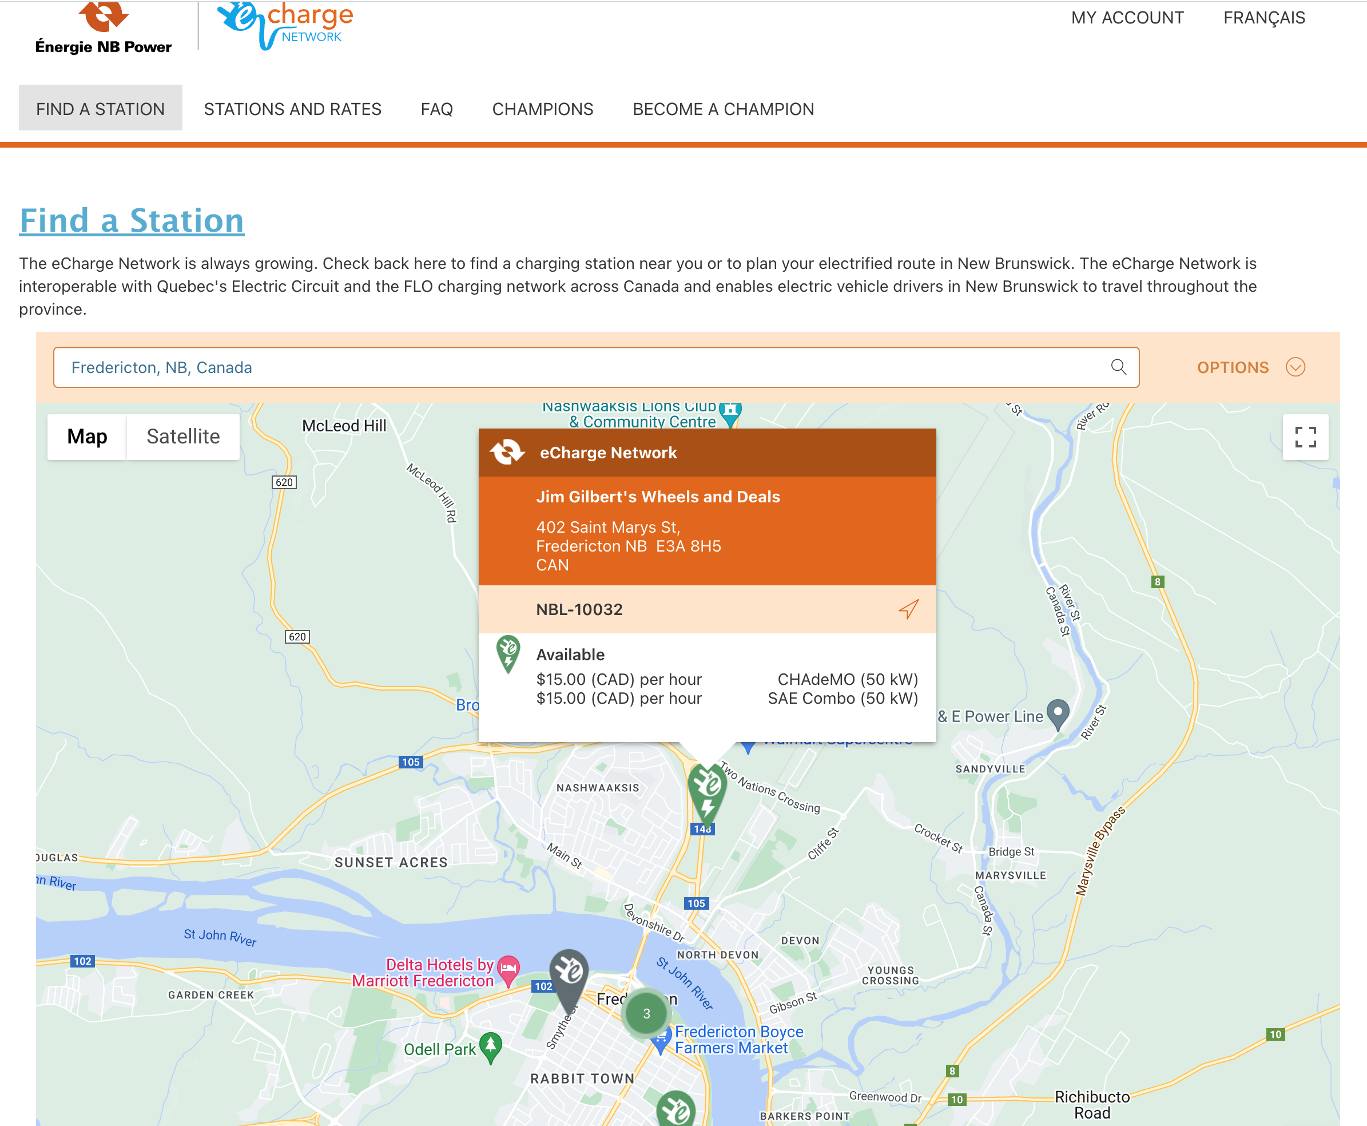This screenshot has height=1126, width=1367.
Task: Click the Delta Hotels by Marriott hotel pin
Action: click(508, 970)
